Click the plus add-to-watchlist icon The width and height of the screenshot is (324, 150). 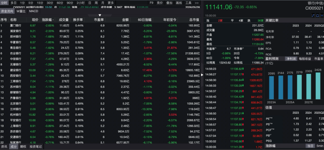tap(322, 16)
